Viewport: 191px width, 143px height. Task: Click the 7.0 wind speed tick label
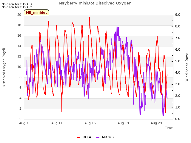coord(178,38)
